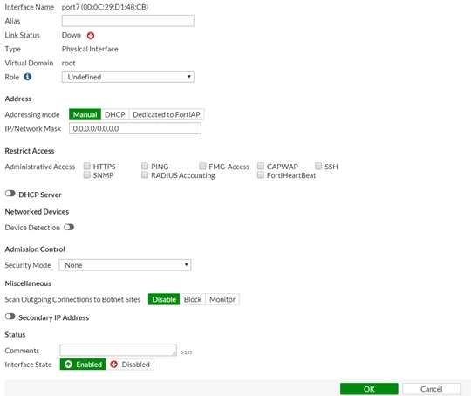Click the Alias input field

128,21
